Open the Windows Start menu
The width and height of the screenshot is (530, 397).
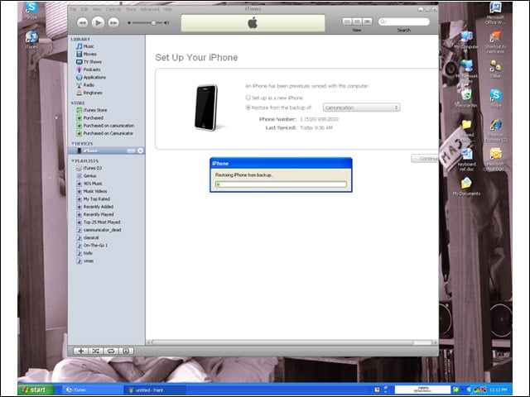point(36,390)
